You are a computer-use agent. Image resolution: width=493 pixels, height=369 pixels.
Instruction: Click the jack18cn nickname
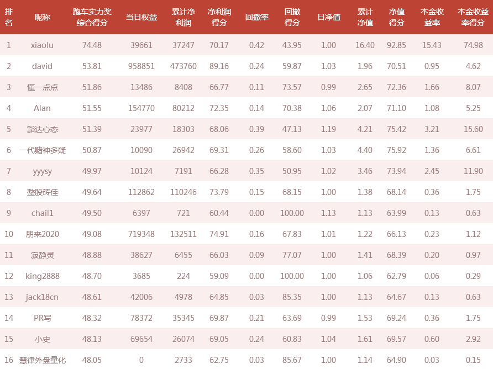point(42,297)
